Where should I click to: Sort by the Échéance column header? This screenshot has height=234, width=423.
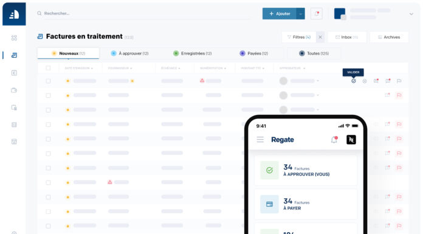171,68
